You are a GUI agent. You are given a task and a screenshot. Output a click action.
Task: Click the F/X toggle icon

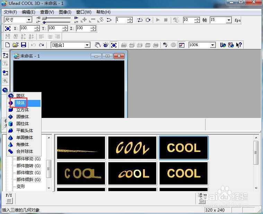click(x=9, y=201)
